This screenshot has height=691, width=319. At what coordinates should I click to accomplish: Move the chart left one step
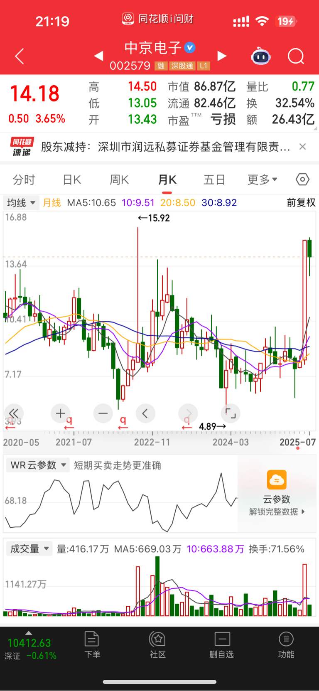(x=145, y=413)
